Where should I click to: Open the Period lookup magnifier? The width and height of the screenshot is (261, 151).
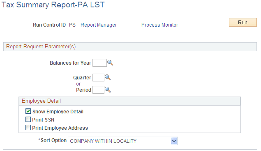(108, 90)
